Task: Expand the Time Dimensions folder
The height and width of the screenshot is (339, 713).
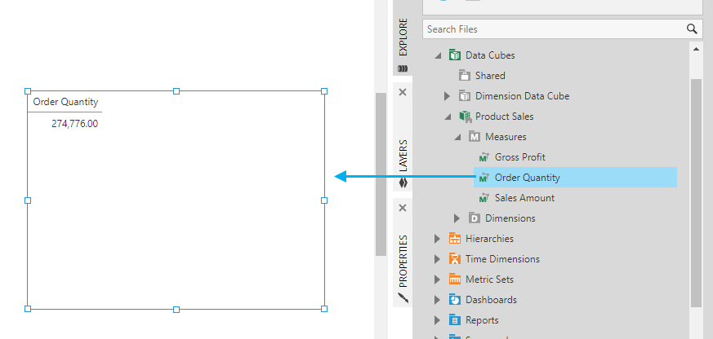Action: click(x=437, y=259)
